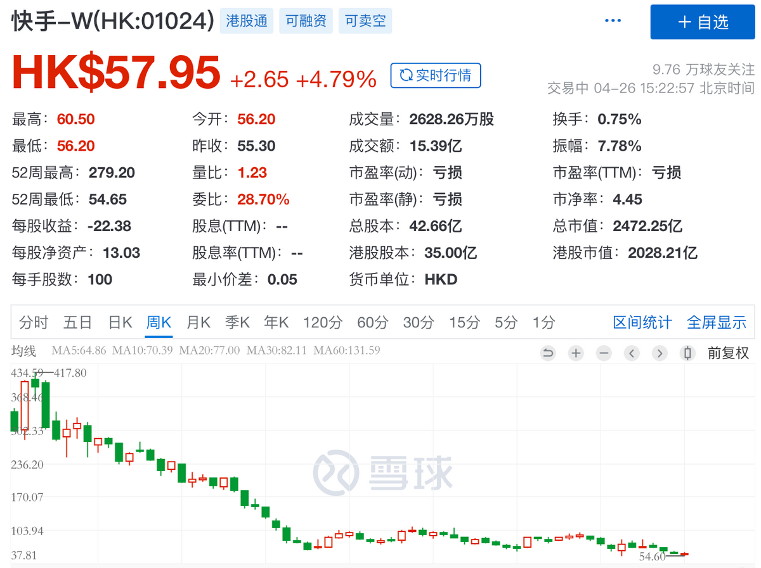Open the three-dot more options menu
761x568 pixels.
(x=613, y=21)
